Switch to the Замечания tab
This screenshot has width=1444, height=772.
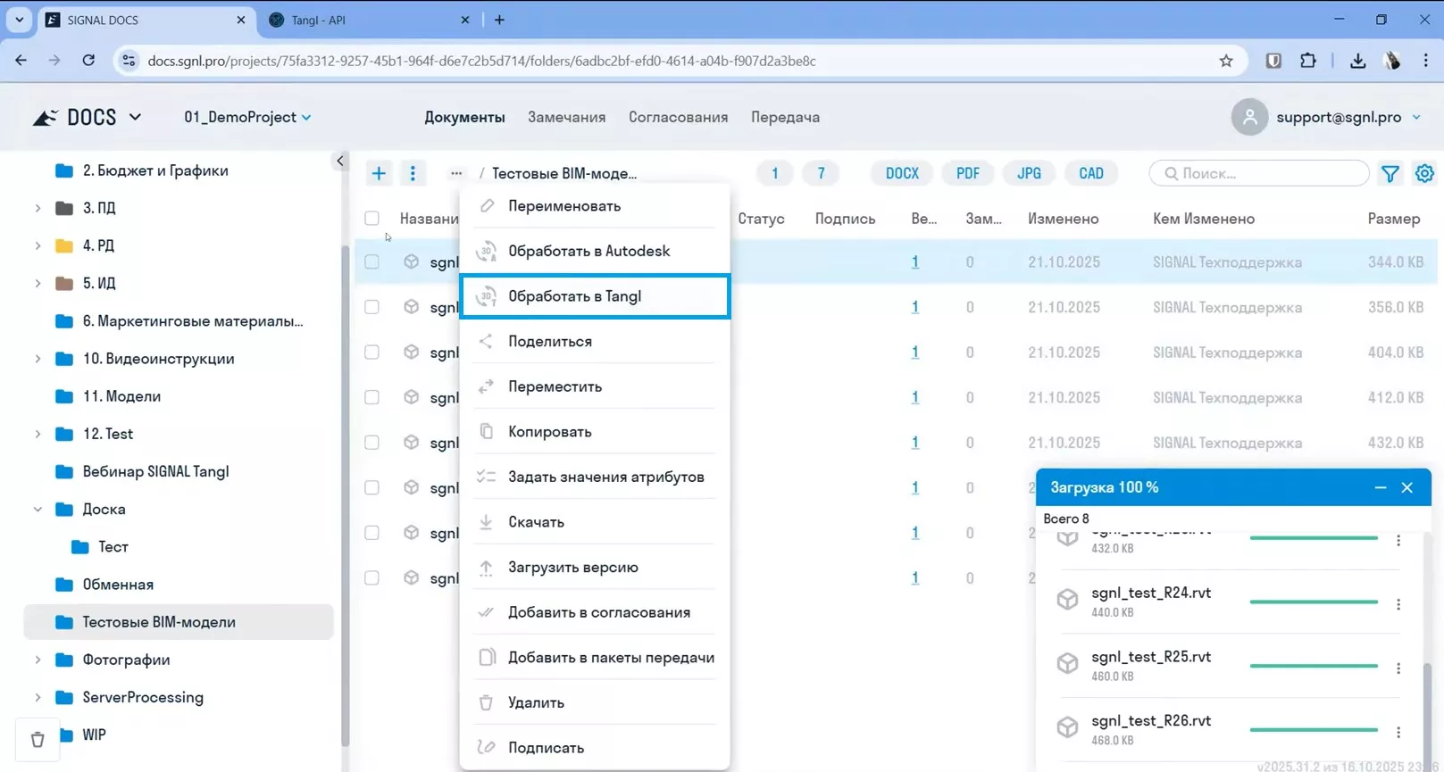(566, 117)
